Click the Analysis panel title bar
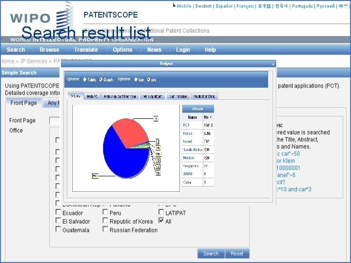This screenshot has height=263, width=351. pos(166,64)
